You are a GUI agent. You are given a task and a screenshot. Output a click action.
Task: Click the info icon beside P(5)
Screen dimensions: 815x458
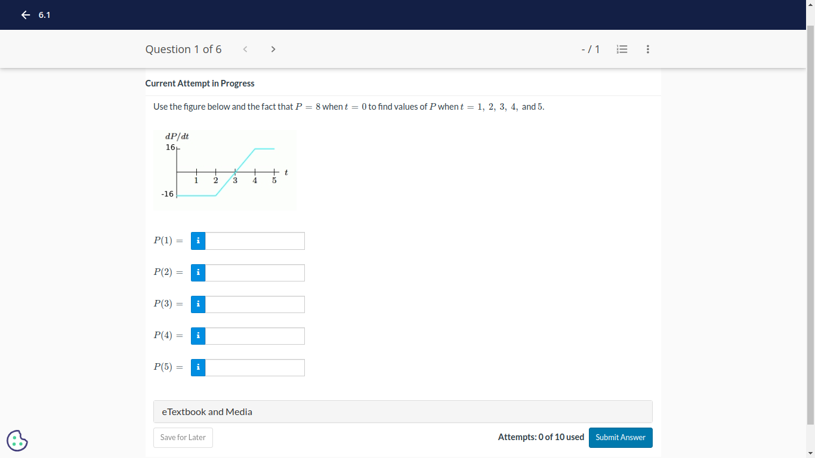[x=198, y=367]
